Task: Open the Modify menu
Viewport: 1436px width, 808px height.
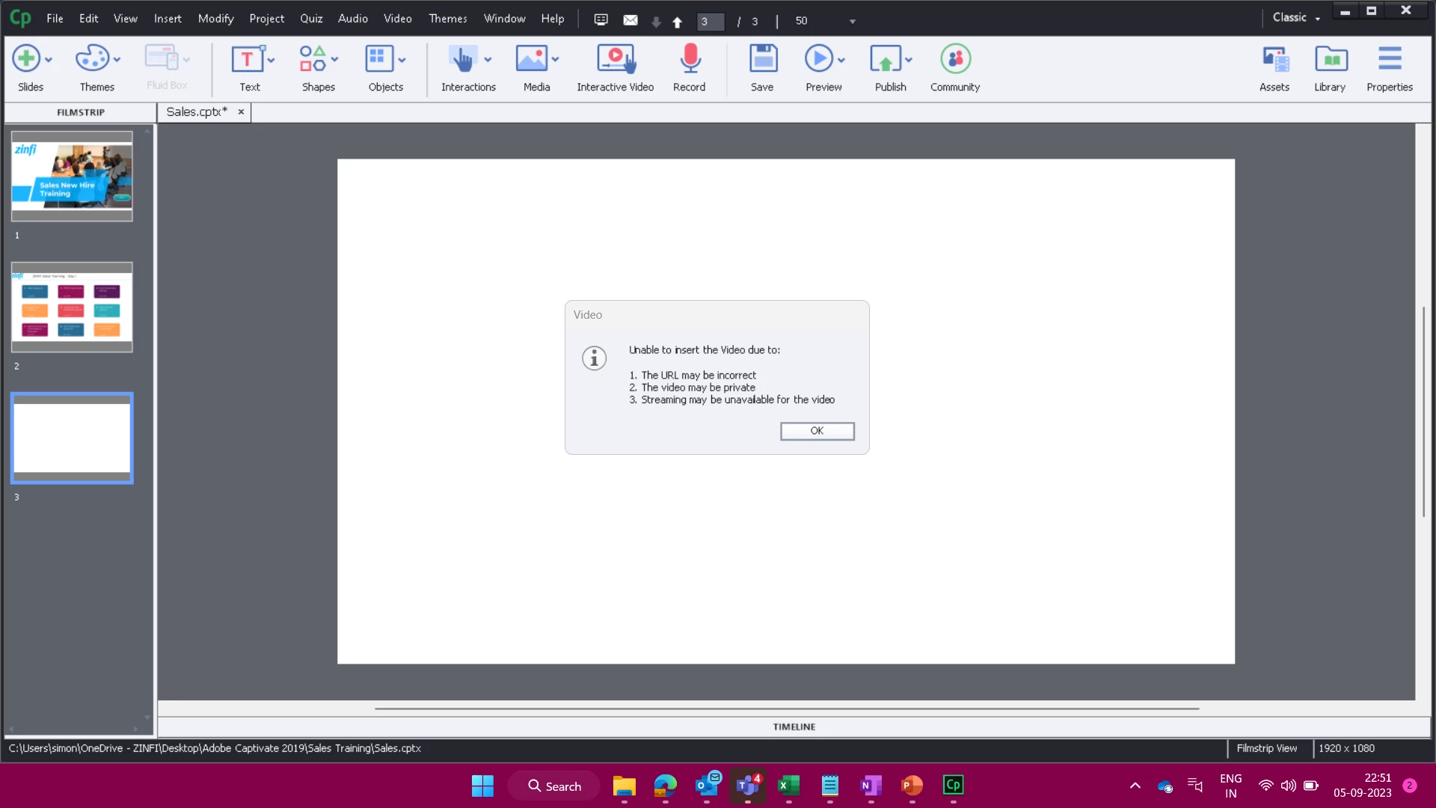Action: pos(215,19)
